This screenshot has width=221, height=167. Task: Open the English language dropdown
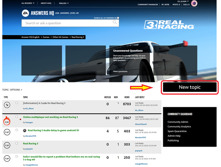click(64, 3)
